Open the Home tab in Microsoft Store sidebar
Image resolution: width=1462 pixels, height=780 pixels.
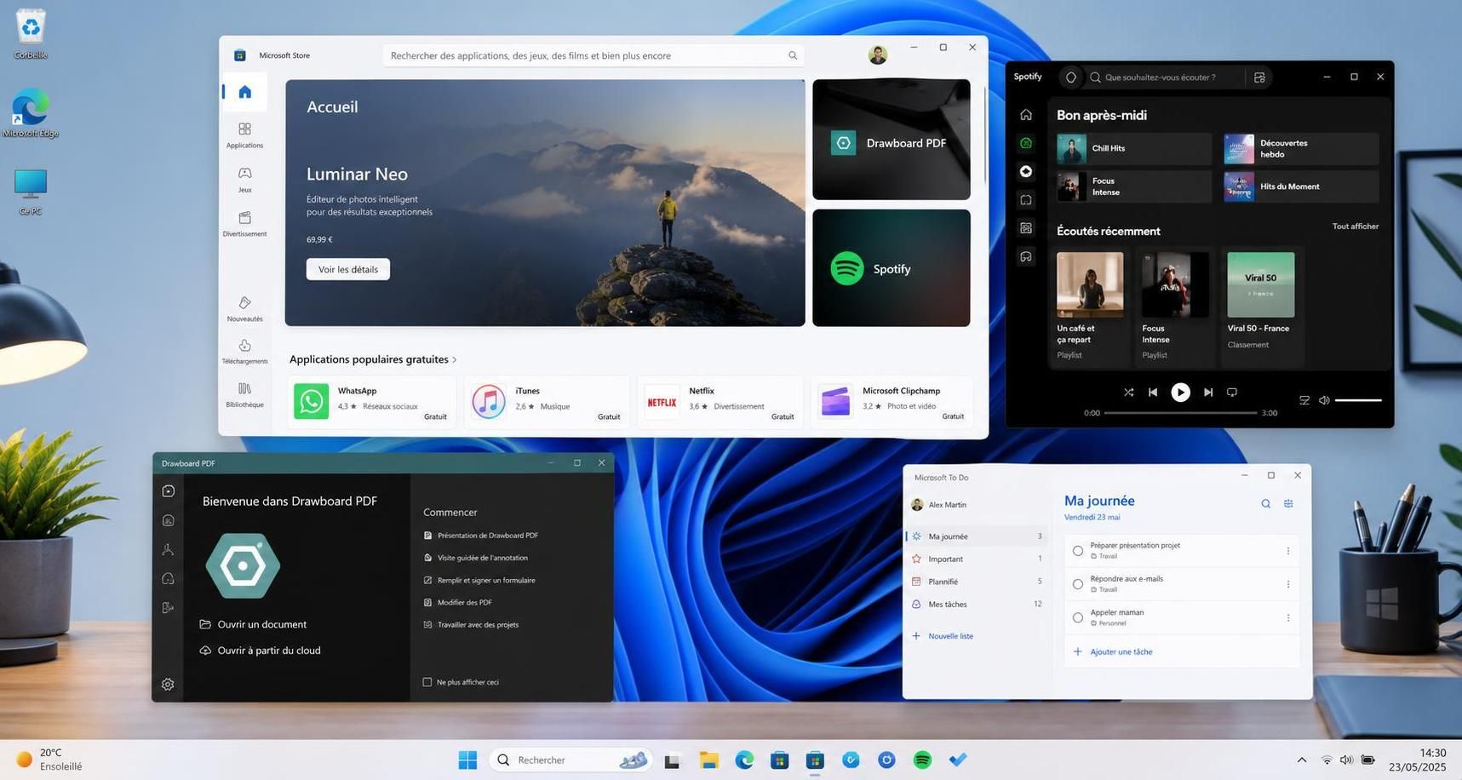pyautogui.click(x=245, y=92)
